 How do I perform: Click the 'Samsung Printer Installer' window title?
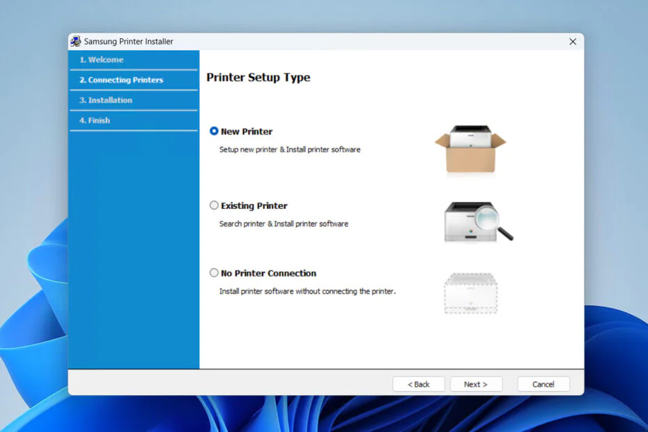[x=128, y=41]
